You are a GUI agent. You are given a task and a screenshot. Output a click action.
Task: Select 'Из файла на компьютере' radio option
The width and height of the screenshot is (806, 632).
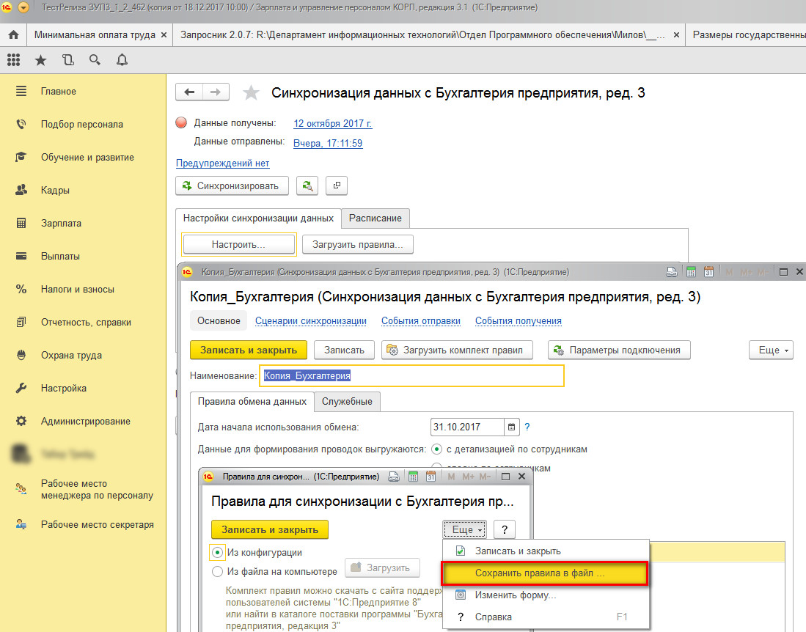pos(217,571)
